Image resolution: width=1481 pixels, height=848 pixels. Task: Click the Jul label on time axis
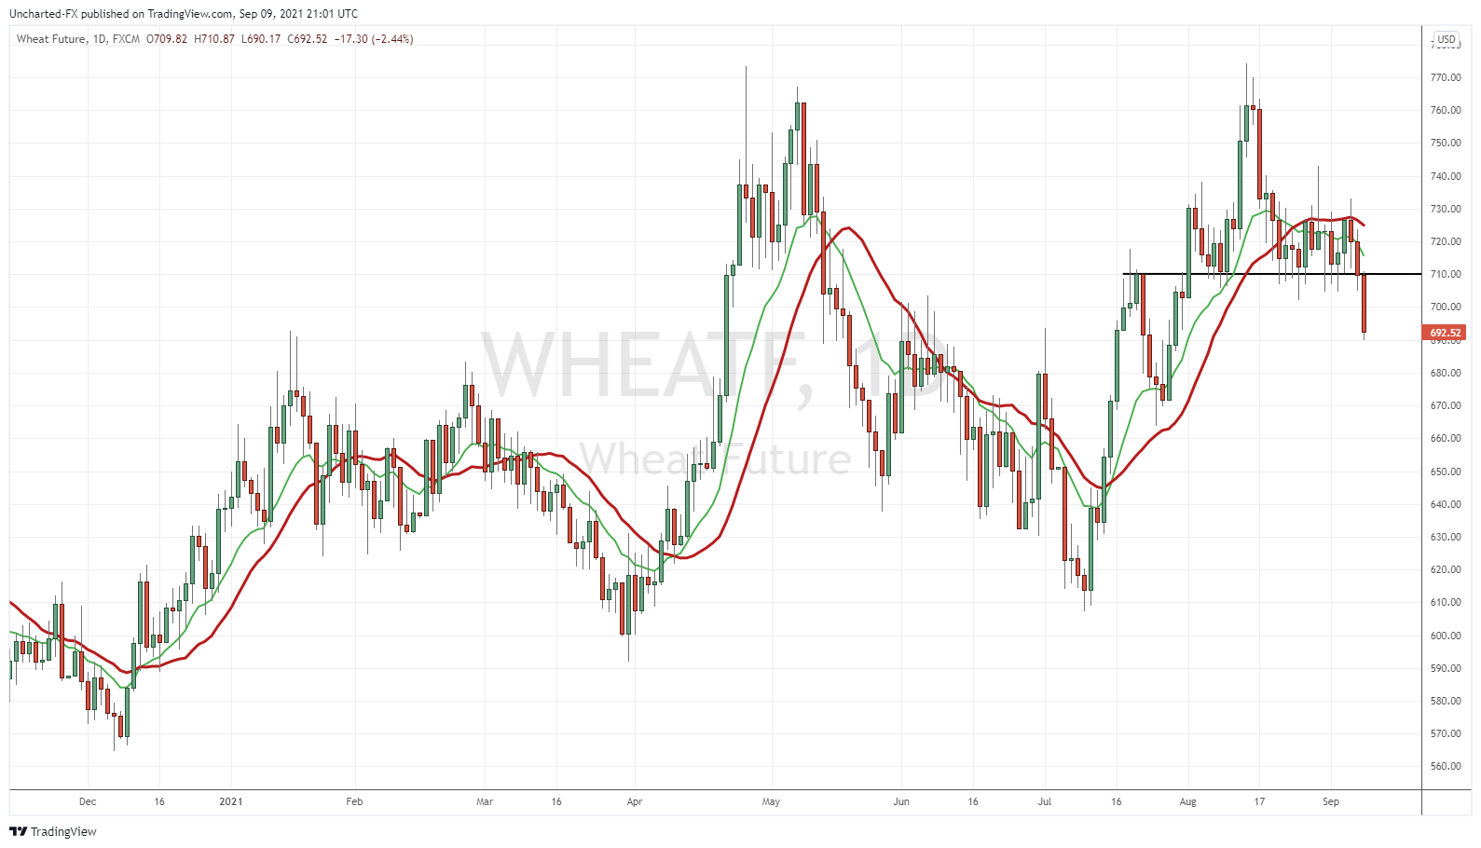click(x=1045, y=801)
